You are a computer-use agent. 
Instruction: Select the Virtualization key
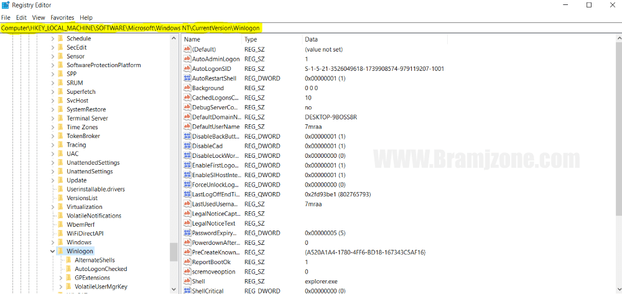click(85, 207)
